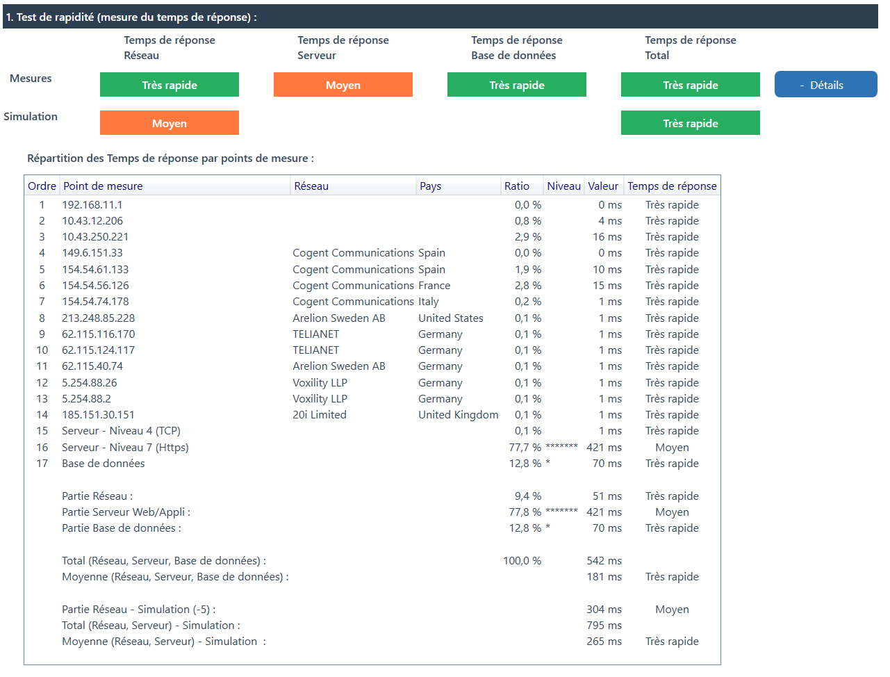Click the IP address 185.151.30.151
Viewport: 890px width, 677px height.
tap(99, 415)
